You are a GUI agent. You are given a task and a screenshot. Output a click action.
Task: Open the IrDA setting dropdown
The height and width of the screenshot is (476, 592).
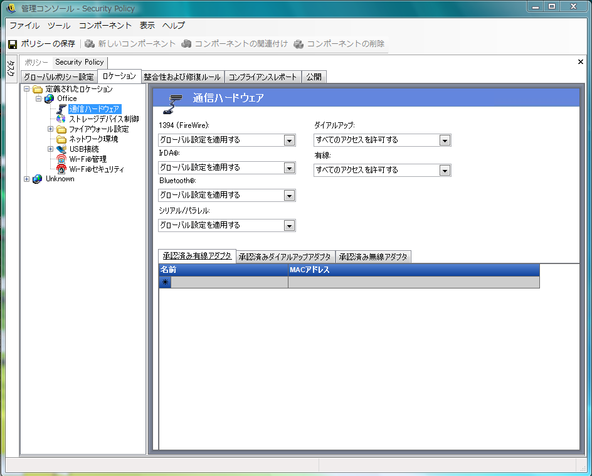(x=289, y=168)
